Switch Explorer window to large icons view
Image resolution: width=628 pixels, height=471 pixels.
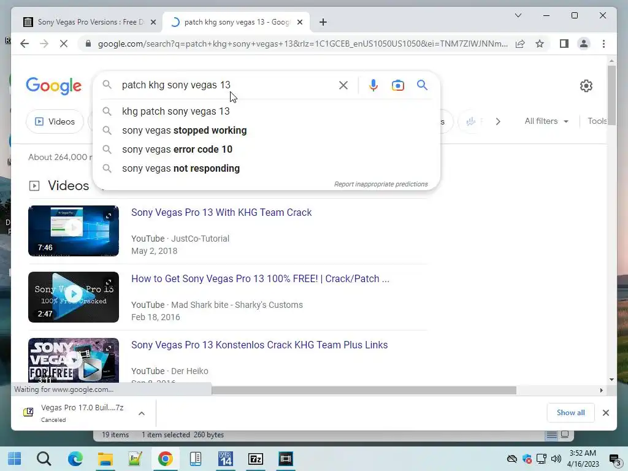point(565,435)
